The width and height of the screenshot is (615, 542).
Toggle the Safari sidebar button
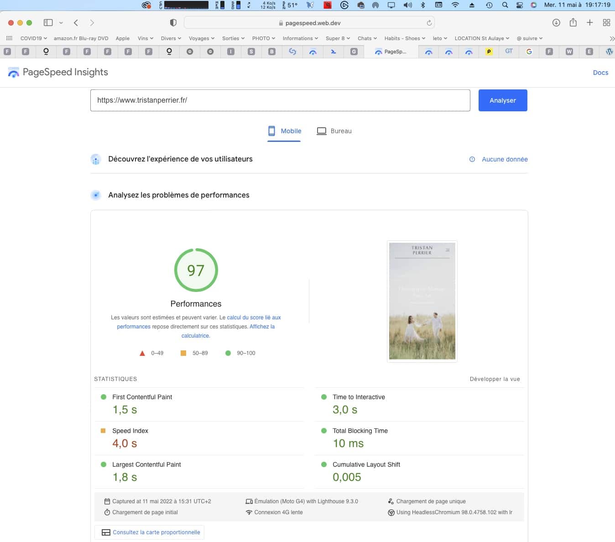48,22
